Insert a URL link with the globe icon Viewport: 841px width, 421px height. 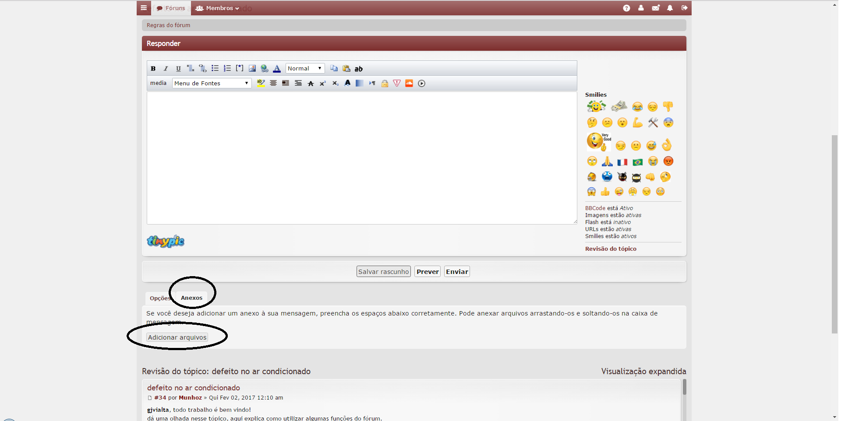(x=264, y=69)
